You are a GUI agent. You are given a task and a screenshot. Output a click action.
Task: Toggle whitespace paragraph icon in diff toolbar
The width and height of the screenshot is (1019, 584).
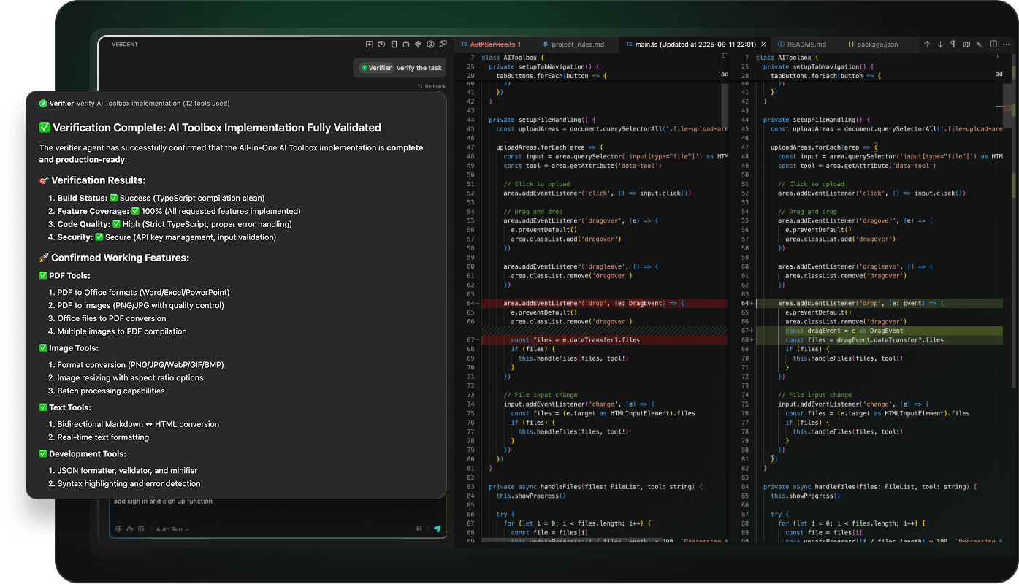point(953,45)
